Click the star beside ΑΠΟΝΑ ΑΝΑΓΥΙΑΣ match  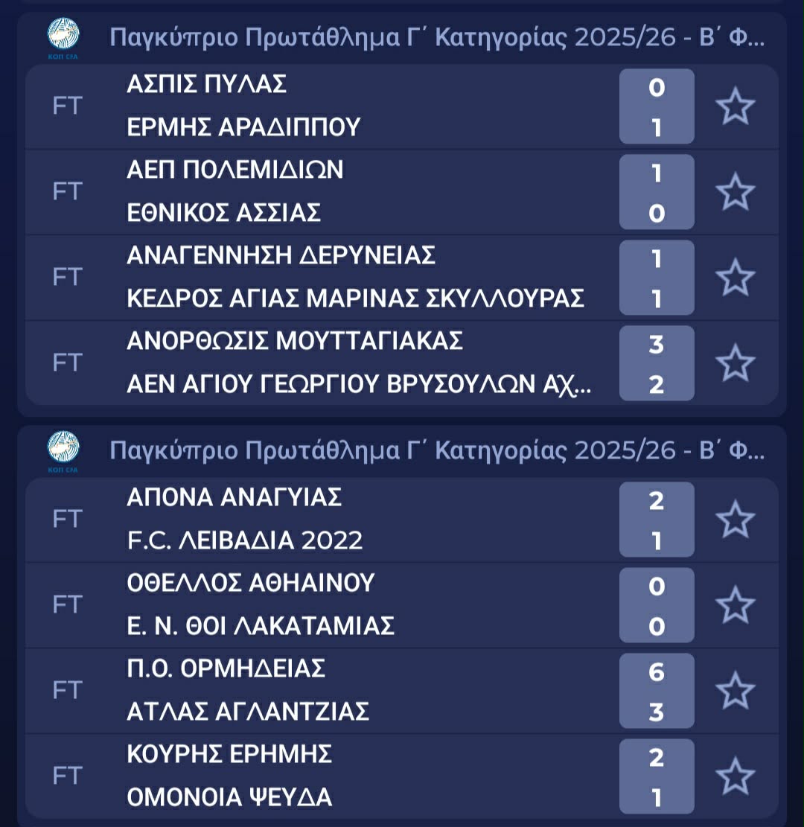pyautogui.click(x=735, y=520)
